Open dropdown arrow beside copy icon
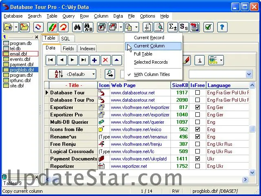Screen dimensions: 261x196 pyautogui.click(x=136, y=27)
